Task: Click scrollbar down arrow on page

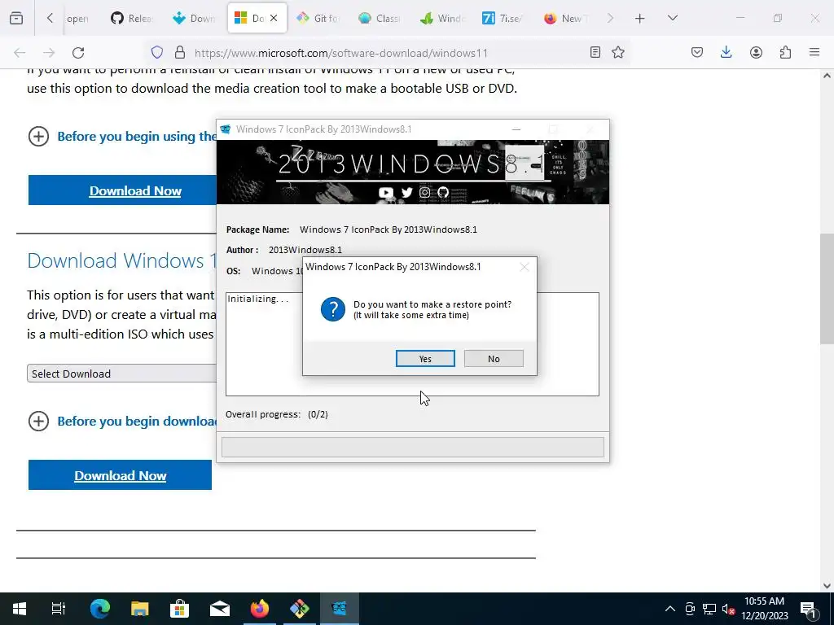Action: point(827,586)
